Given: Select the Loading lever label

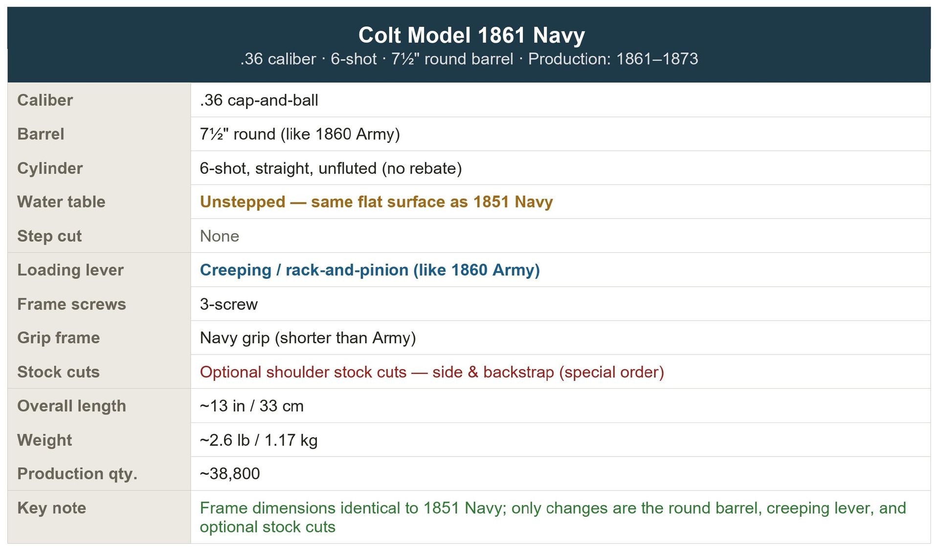Looking at the screenshot, I should tap(70, 270).
